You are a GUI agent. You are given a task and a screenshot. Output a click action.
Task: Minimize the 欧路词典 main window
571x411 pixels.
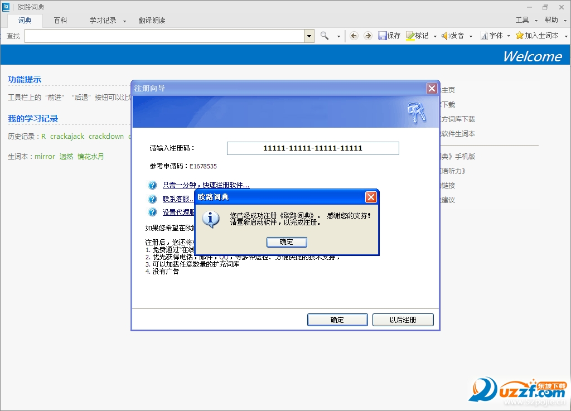click(529, 7)
